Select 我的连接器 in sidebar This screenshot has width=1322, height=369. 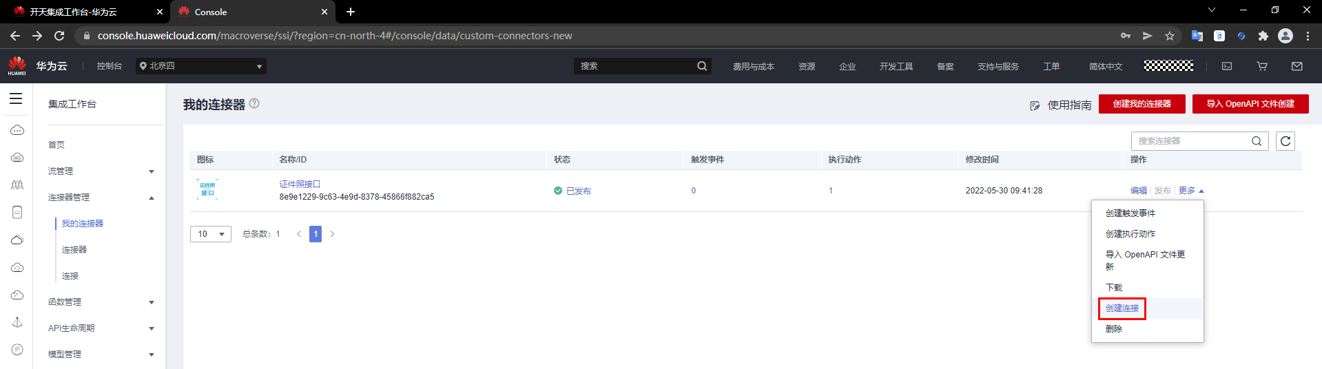click(83, 224)
